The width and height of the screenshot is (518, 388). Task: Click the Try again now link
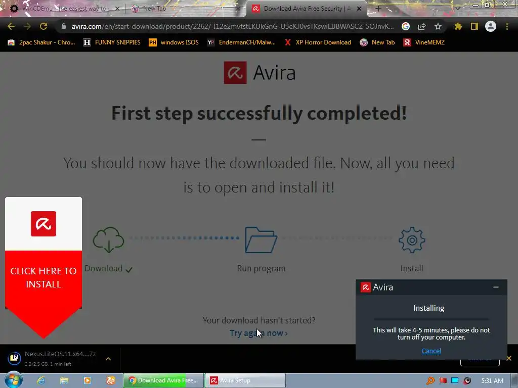258,333
